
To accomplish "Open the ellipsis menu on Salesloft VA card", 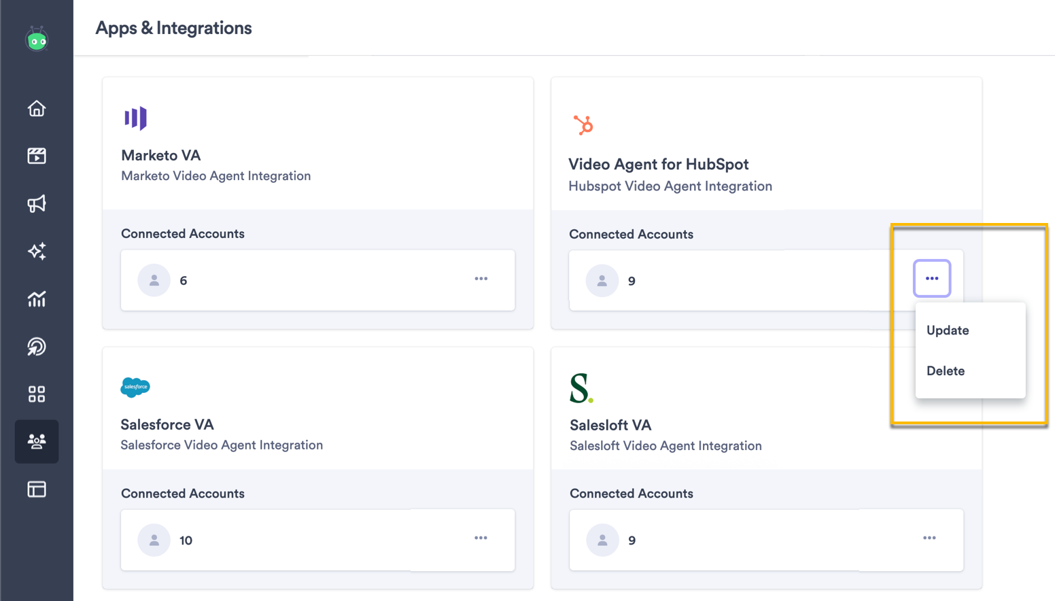I will 929,538.
